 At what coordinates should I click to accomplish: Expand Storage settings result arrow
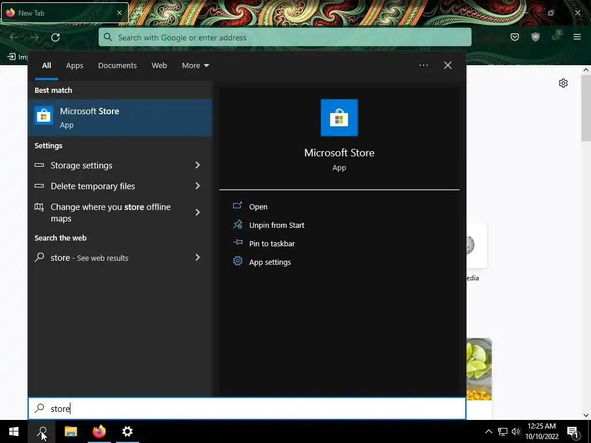click(x=197, y=165)
